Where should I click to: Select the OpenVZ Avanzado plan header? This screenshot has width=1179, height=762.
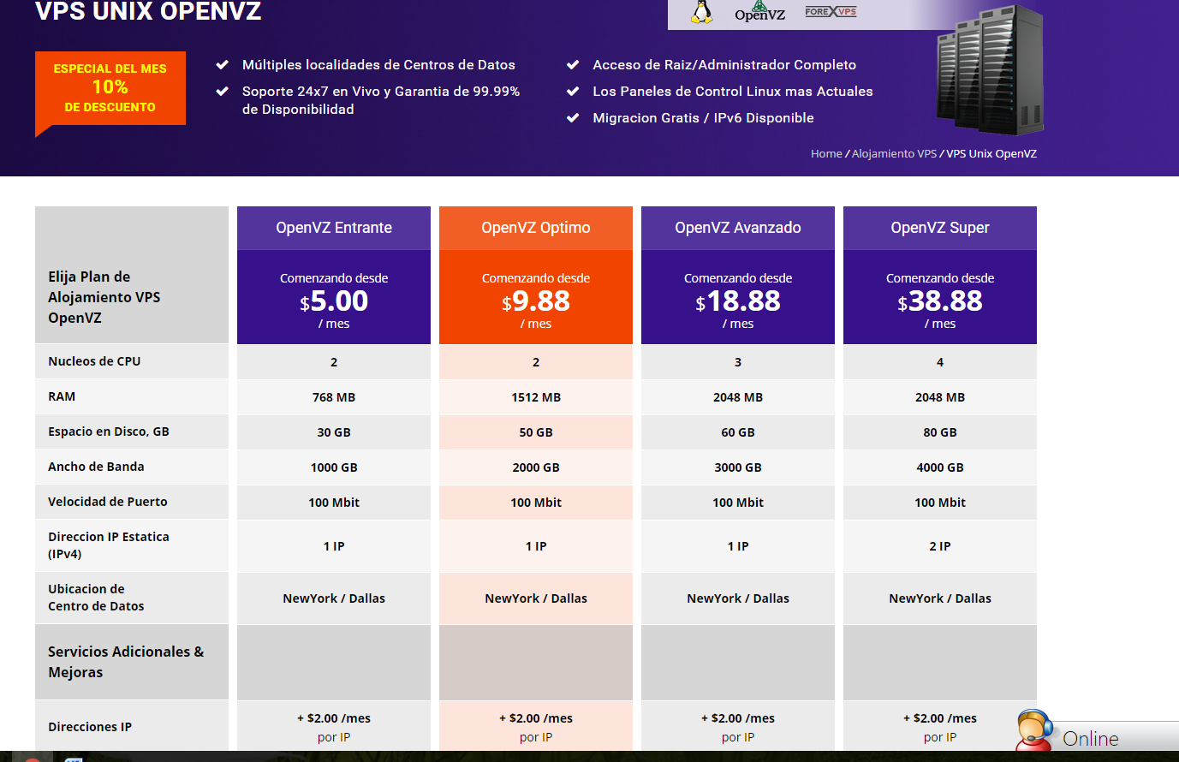[x=738, y=228]
